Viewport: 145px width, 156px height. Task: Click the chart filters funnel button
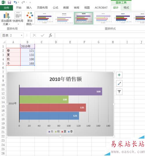tap(119, 92)
